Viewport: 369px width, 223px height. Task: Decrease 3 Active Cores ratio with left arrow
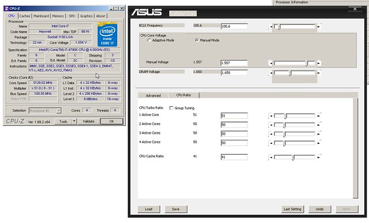(x=271, y=134)
